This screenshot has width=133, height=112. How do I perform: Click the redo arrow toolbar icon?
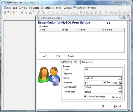click(43, 13)
